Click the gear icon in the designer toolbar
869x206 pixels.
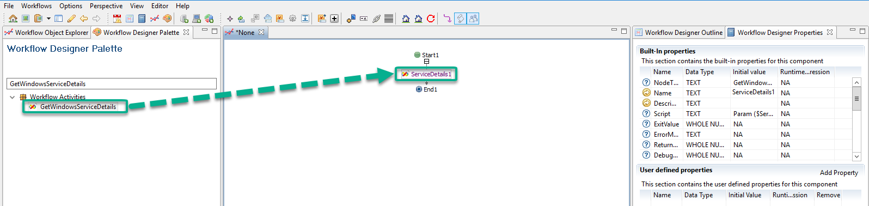click(x=292, y=19)
